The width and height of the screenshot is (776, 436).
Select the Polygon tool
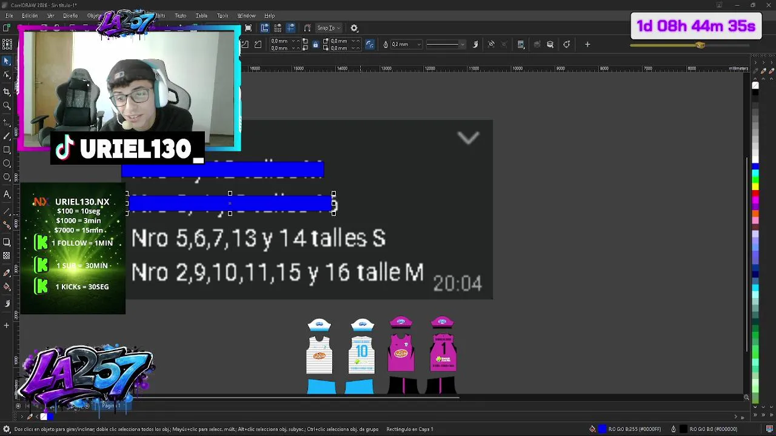point(7,177)
